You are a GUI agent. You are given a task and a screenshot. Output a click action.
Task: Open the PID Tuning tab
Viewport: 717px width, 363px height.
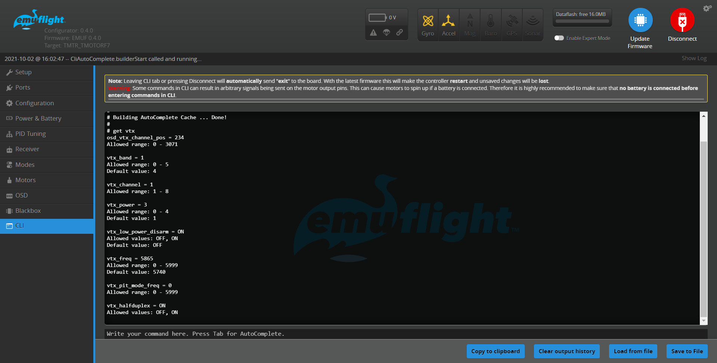click(x=47, y=134)
